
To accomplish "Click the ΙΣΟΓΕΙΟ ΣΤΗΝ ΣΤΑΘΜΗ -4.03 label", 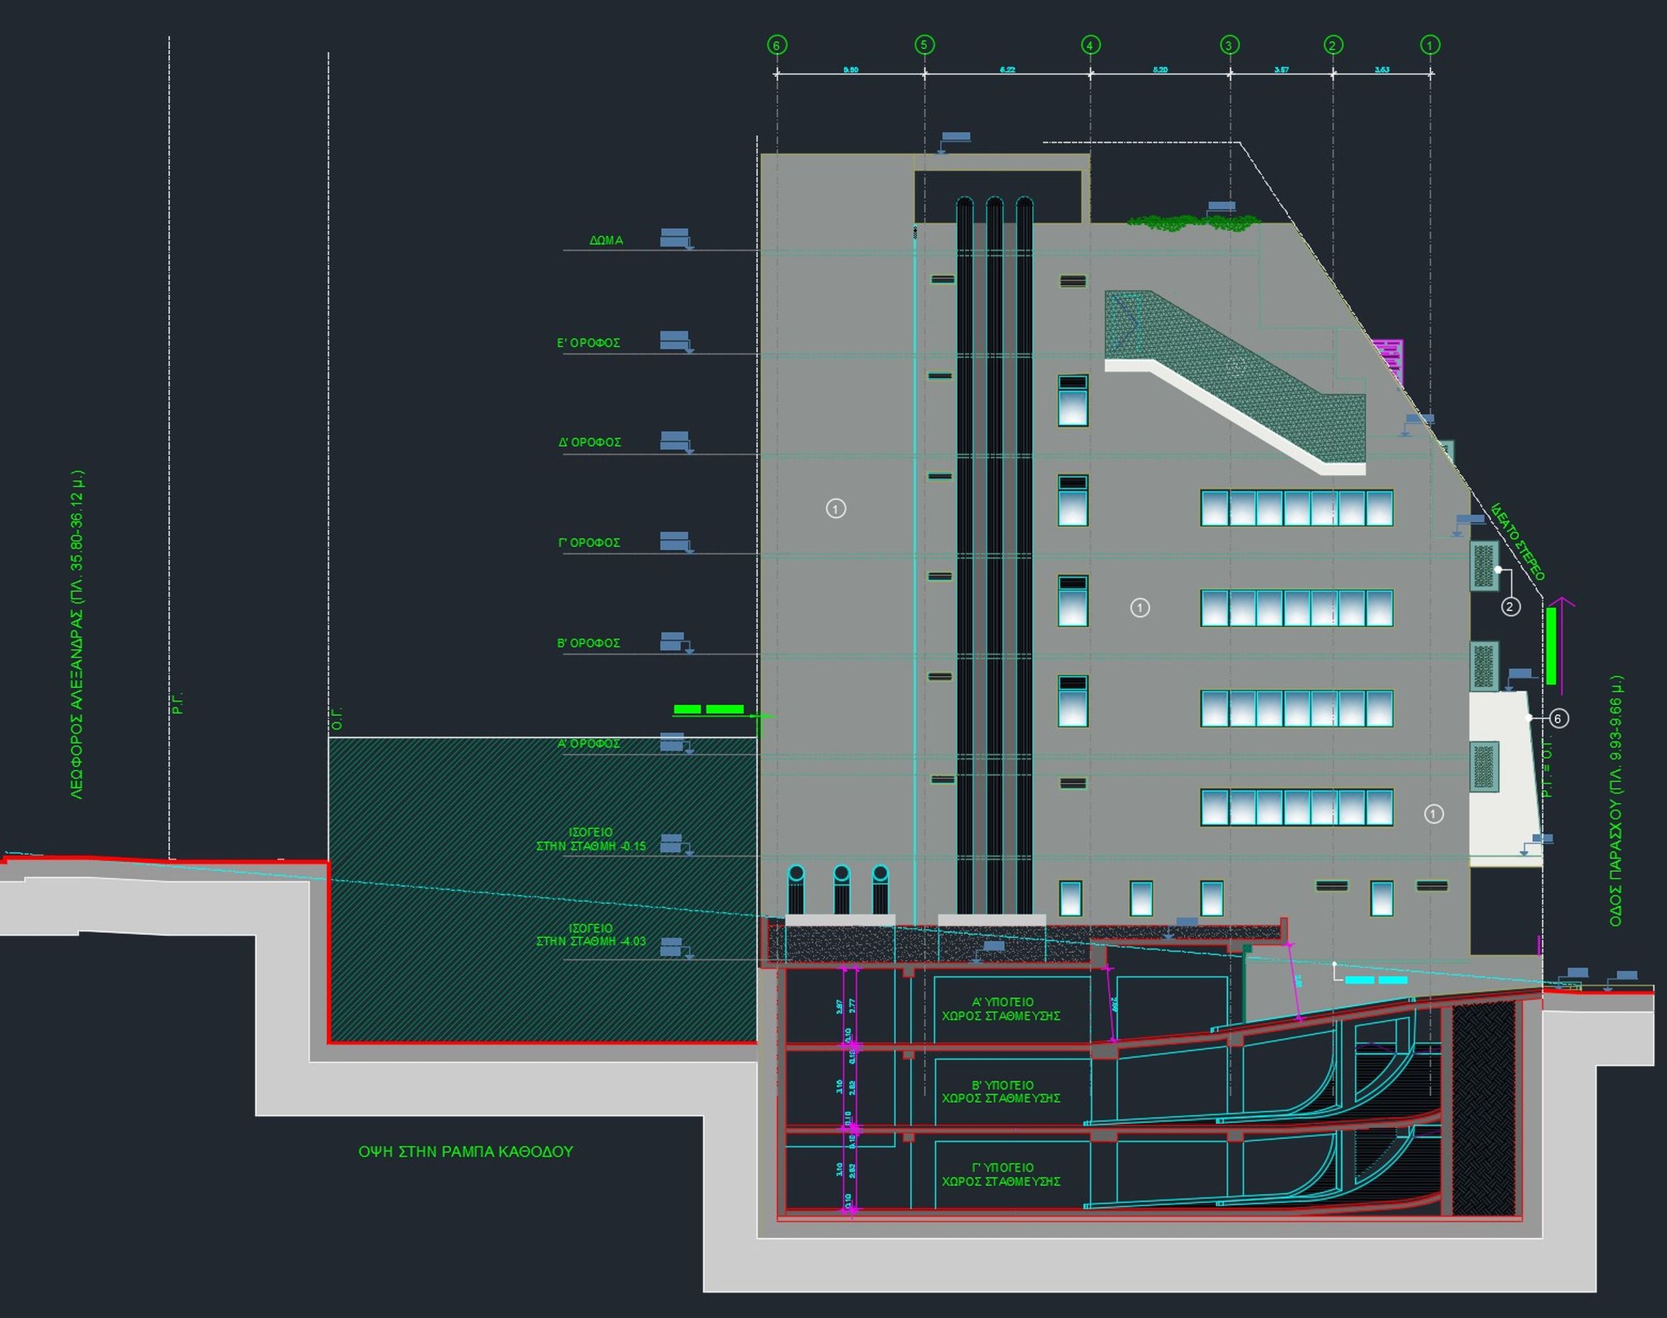I will tap(591, 935).
